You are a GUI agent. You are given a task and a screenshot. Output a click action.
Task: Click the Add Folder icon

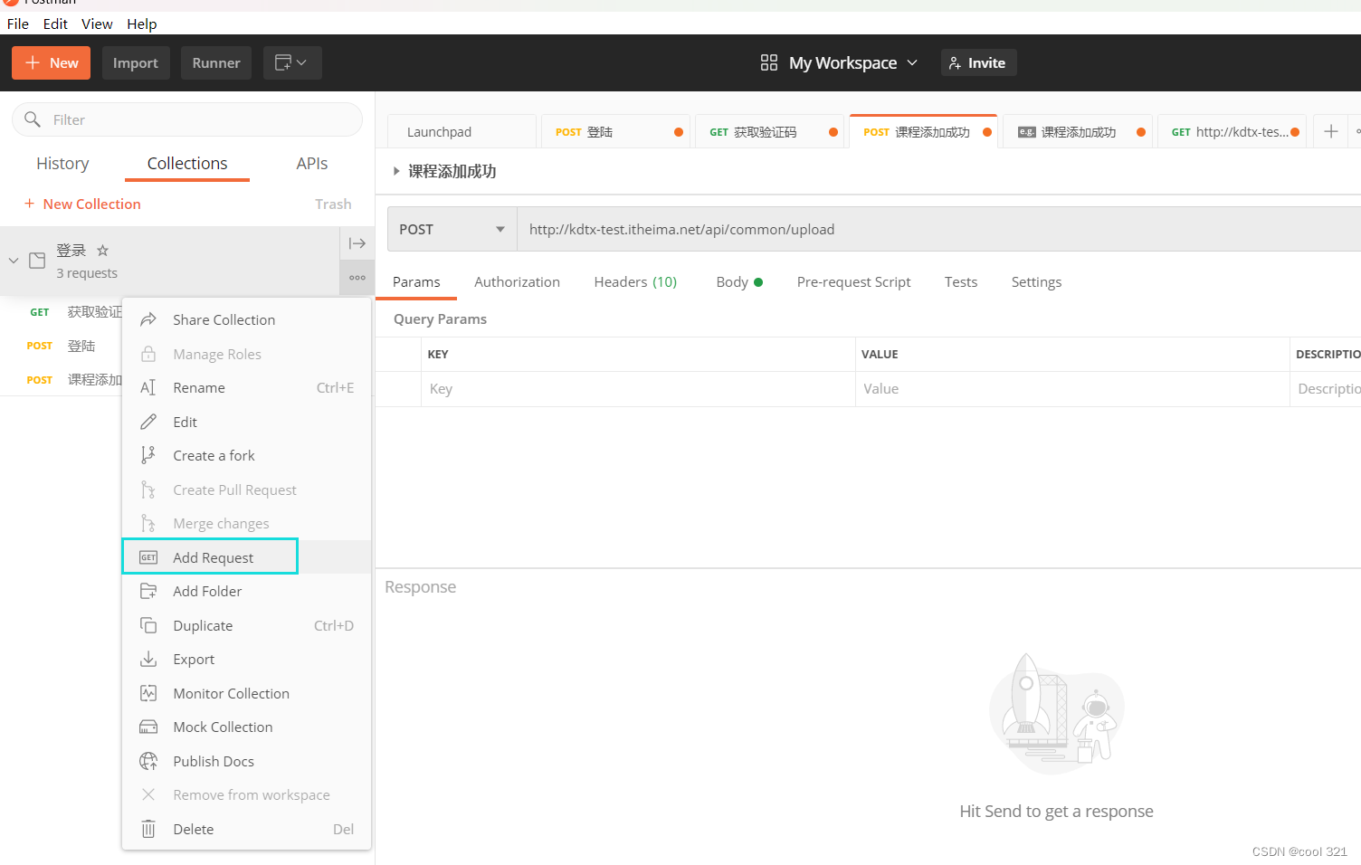tap(148, 591)
